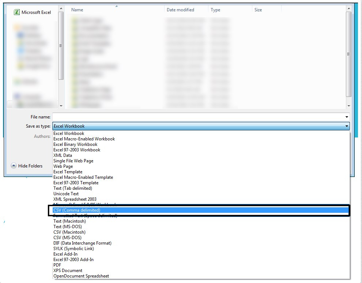
Task: Choose Web Page file type
Action: pos(201,166)
